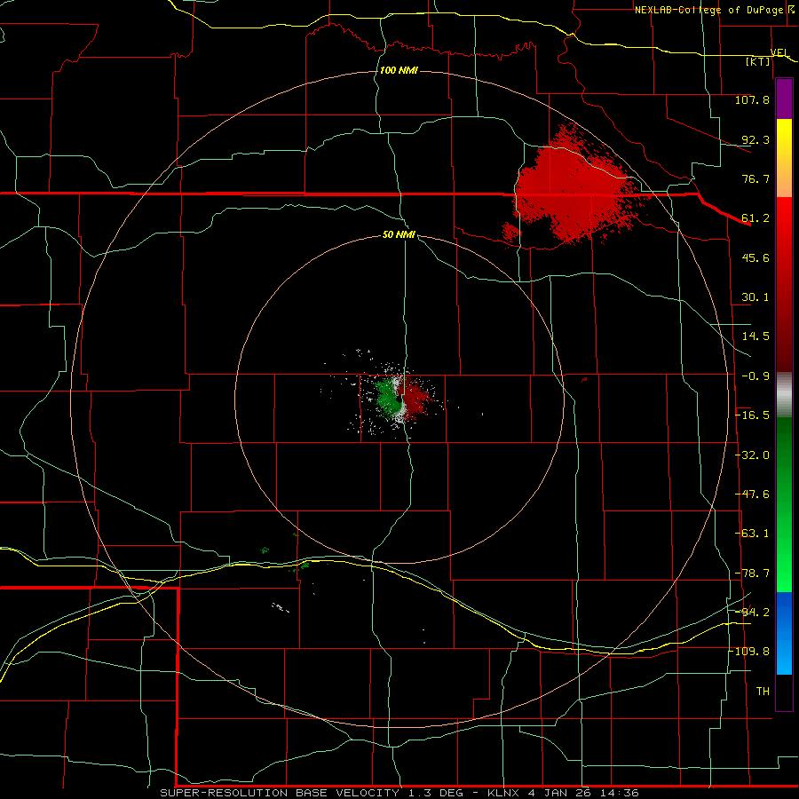Click the -47.6 value on velocity scale
Screen dimensions: 799x799
point(753,494)
